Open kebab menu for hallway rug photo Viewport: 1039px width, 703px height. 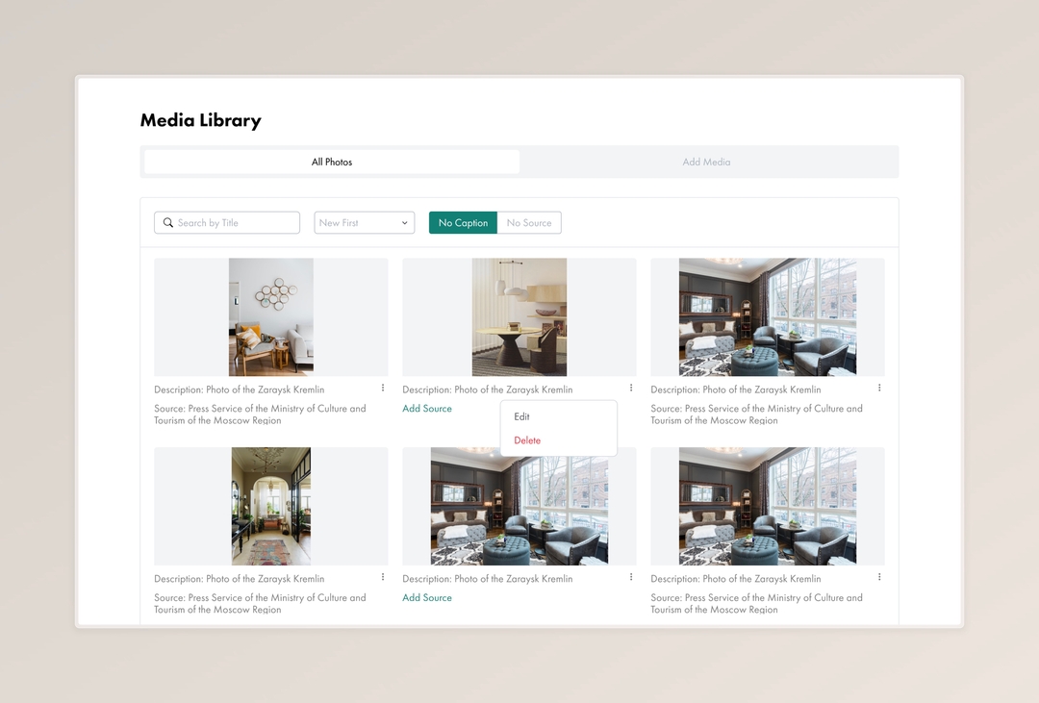tap(382, 577)
